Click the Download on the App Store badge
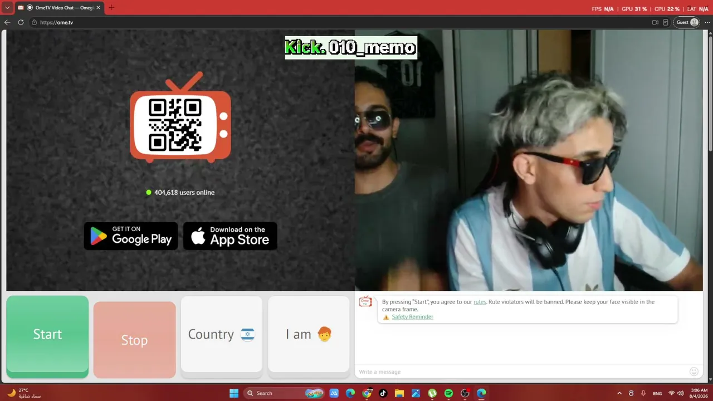This screenshot has width=713, height=401. pos(230,236)
